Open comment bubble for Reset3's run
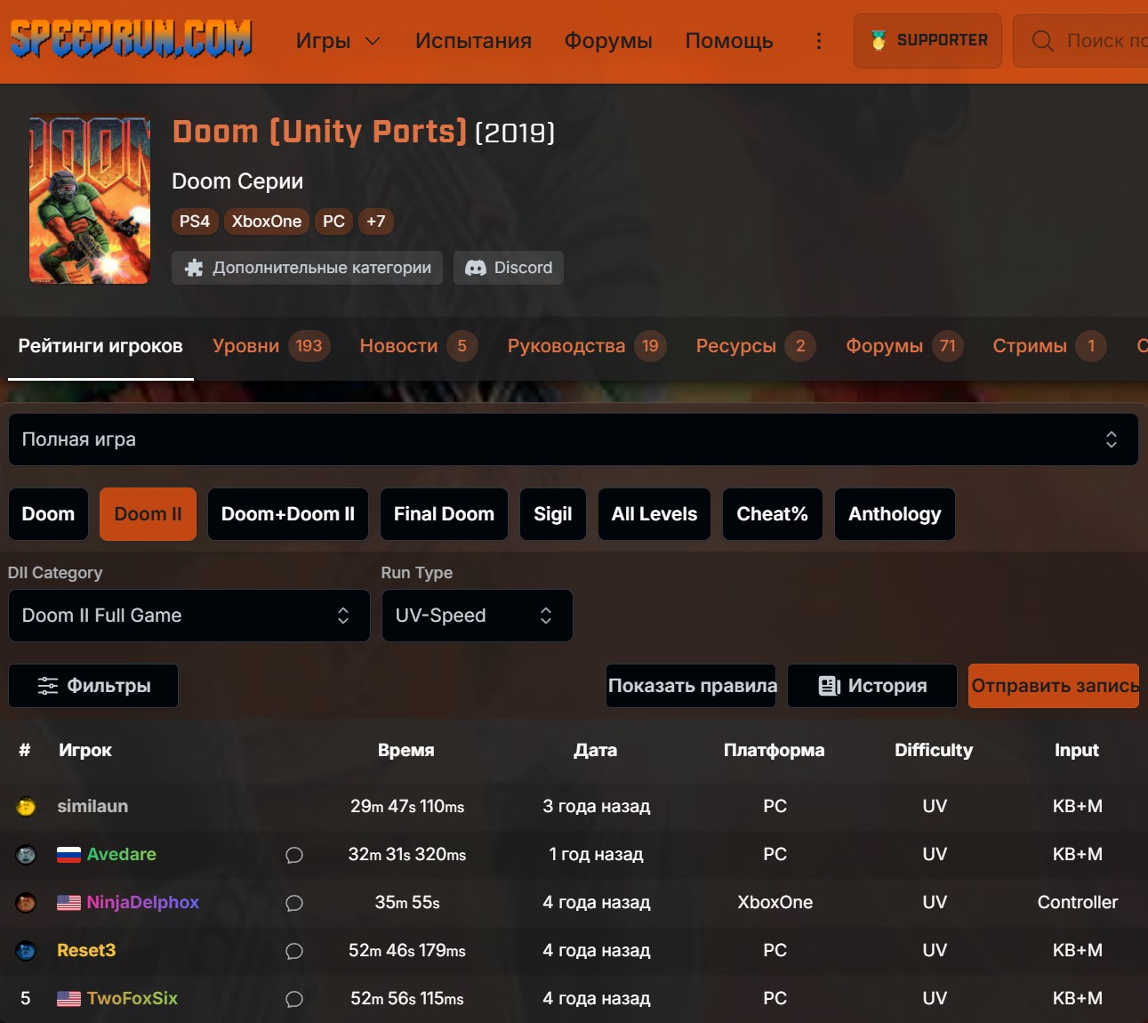The image size is (1148, 1023). pos(294,951)
